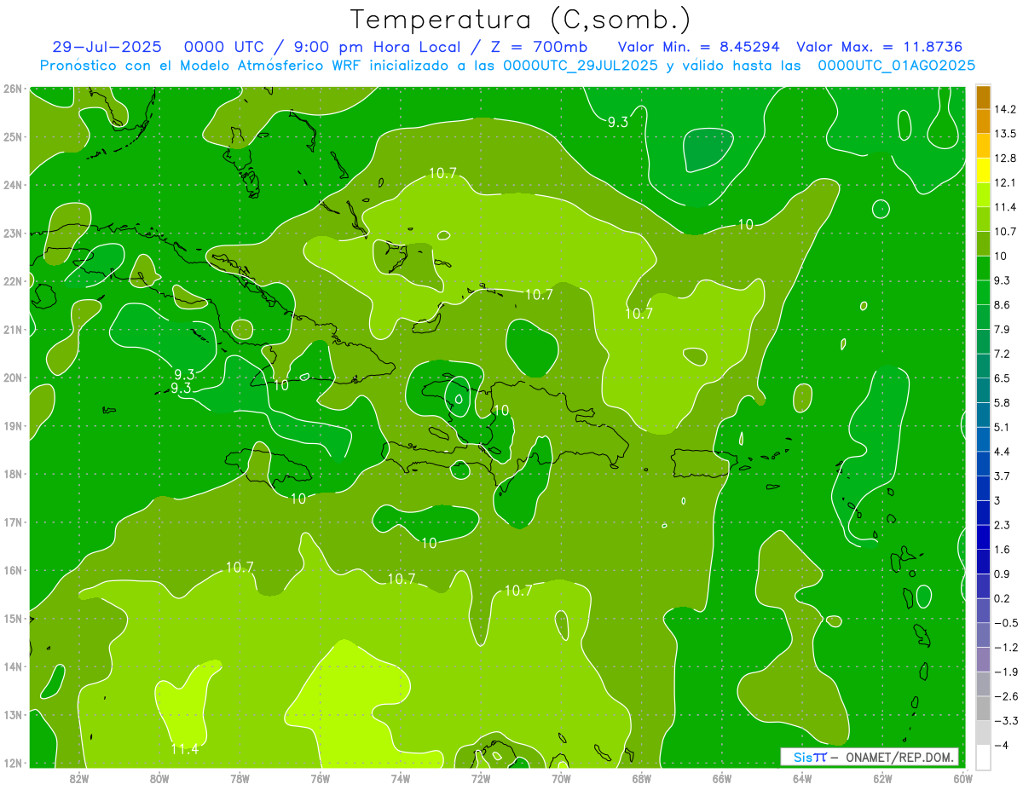1023x790 pixels.
Task: Click the "26N" latitude label
Action: tap(13, 89)
